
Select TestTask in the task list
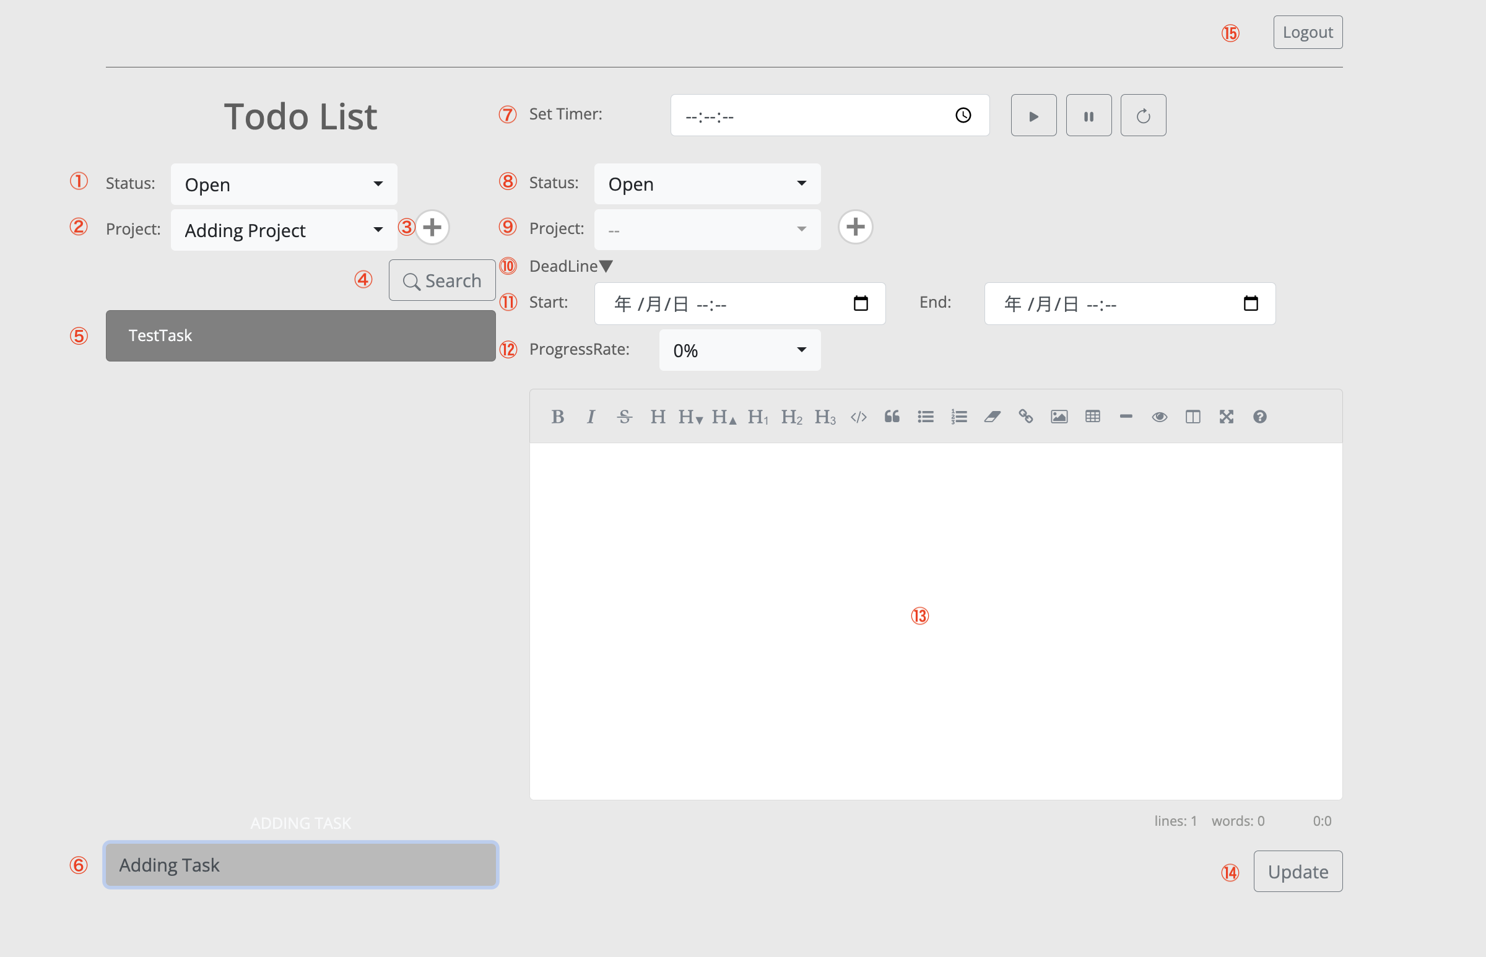(x=300, y=336)
